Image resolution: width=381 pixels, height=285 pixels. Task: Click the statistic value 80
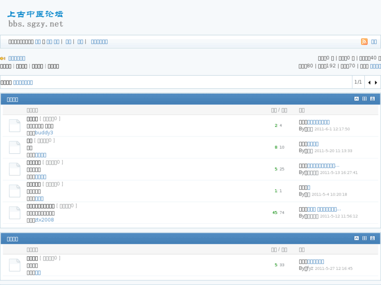click(310, 66)
